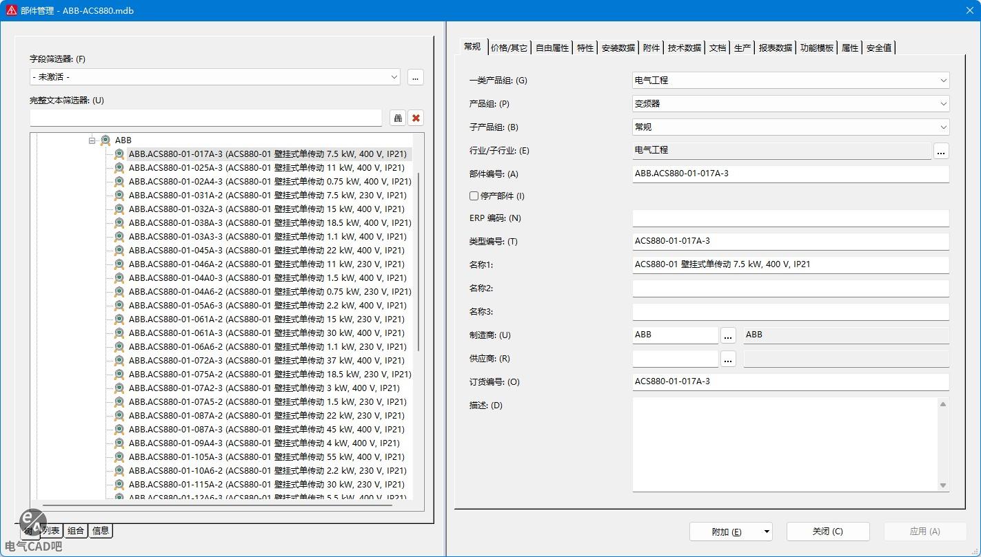The image size is (981, 557).
Task: Click part icon of ABB.ACS880-01-075A-2 row
Action: tap(119, 375)
